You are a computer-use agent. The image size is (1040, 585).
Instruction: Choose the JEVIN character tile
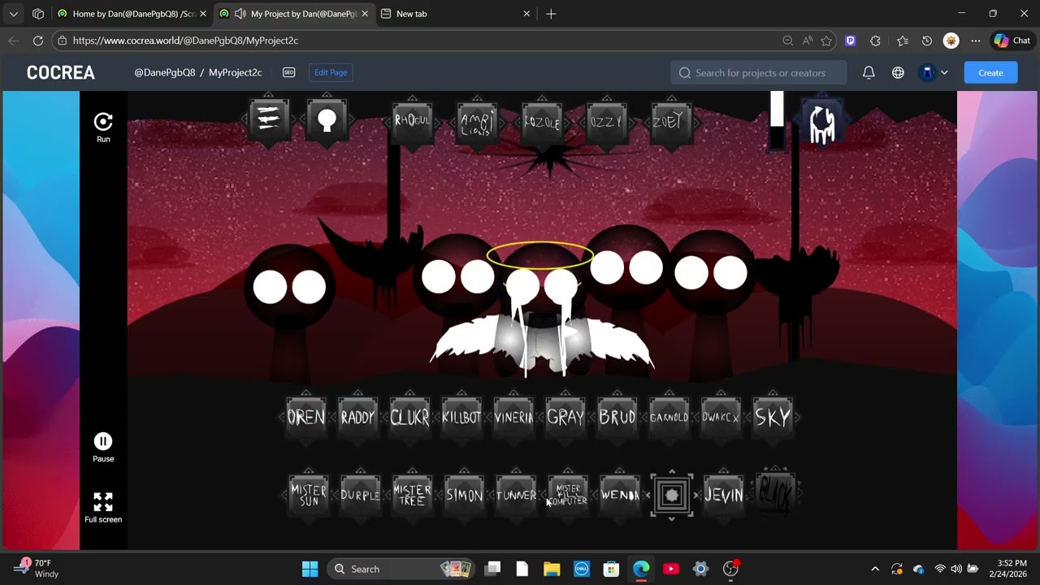pos(724,495)
